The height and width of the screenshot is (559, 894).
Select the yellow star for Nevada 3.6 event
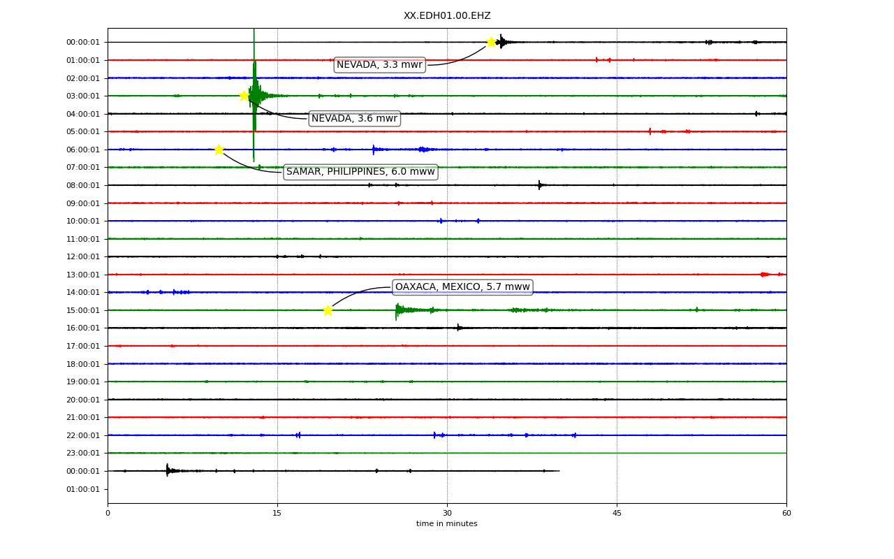(244, 96)
